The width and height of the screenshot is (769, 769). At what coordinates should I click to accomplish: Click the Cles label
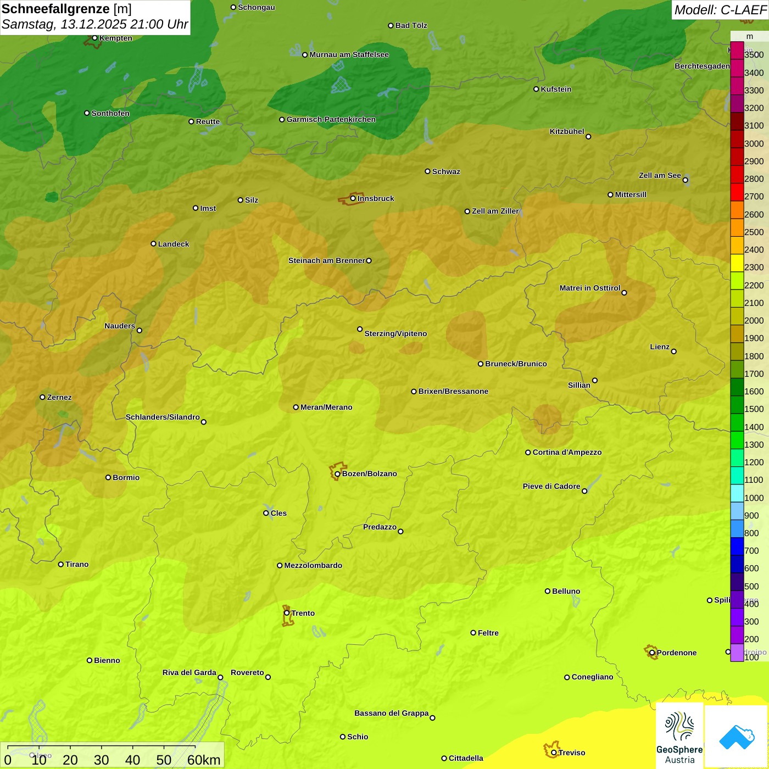(x=278, y=513)
